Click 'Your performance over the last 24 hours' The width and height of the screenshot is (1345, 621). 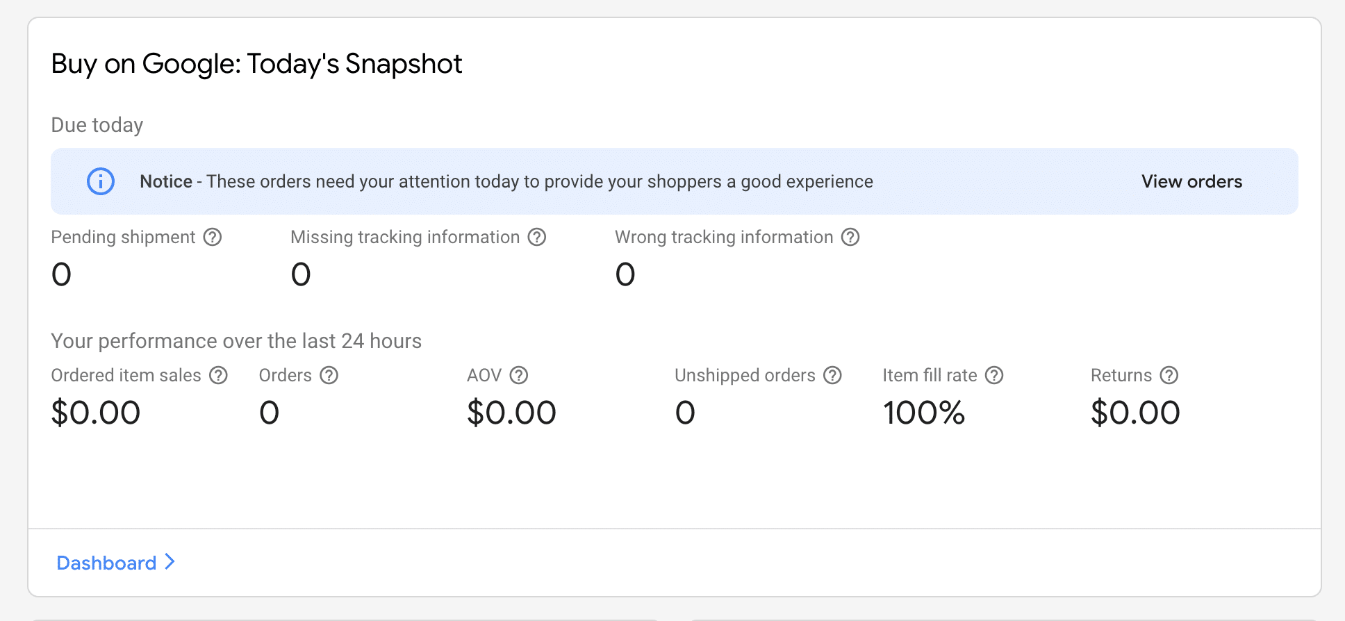click(236, 341)
